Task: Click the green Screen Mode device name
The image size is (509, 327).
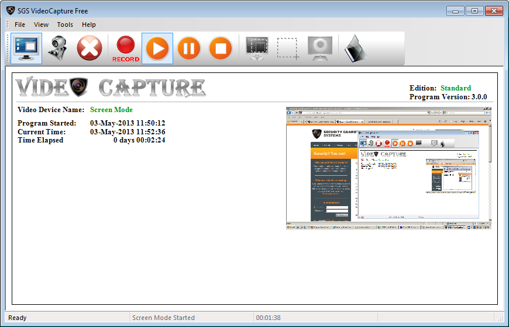Action: [x=111, y=110]
